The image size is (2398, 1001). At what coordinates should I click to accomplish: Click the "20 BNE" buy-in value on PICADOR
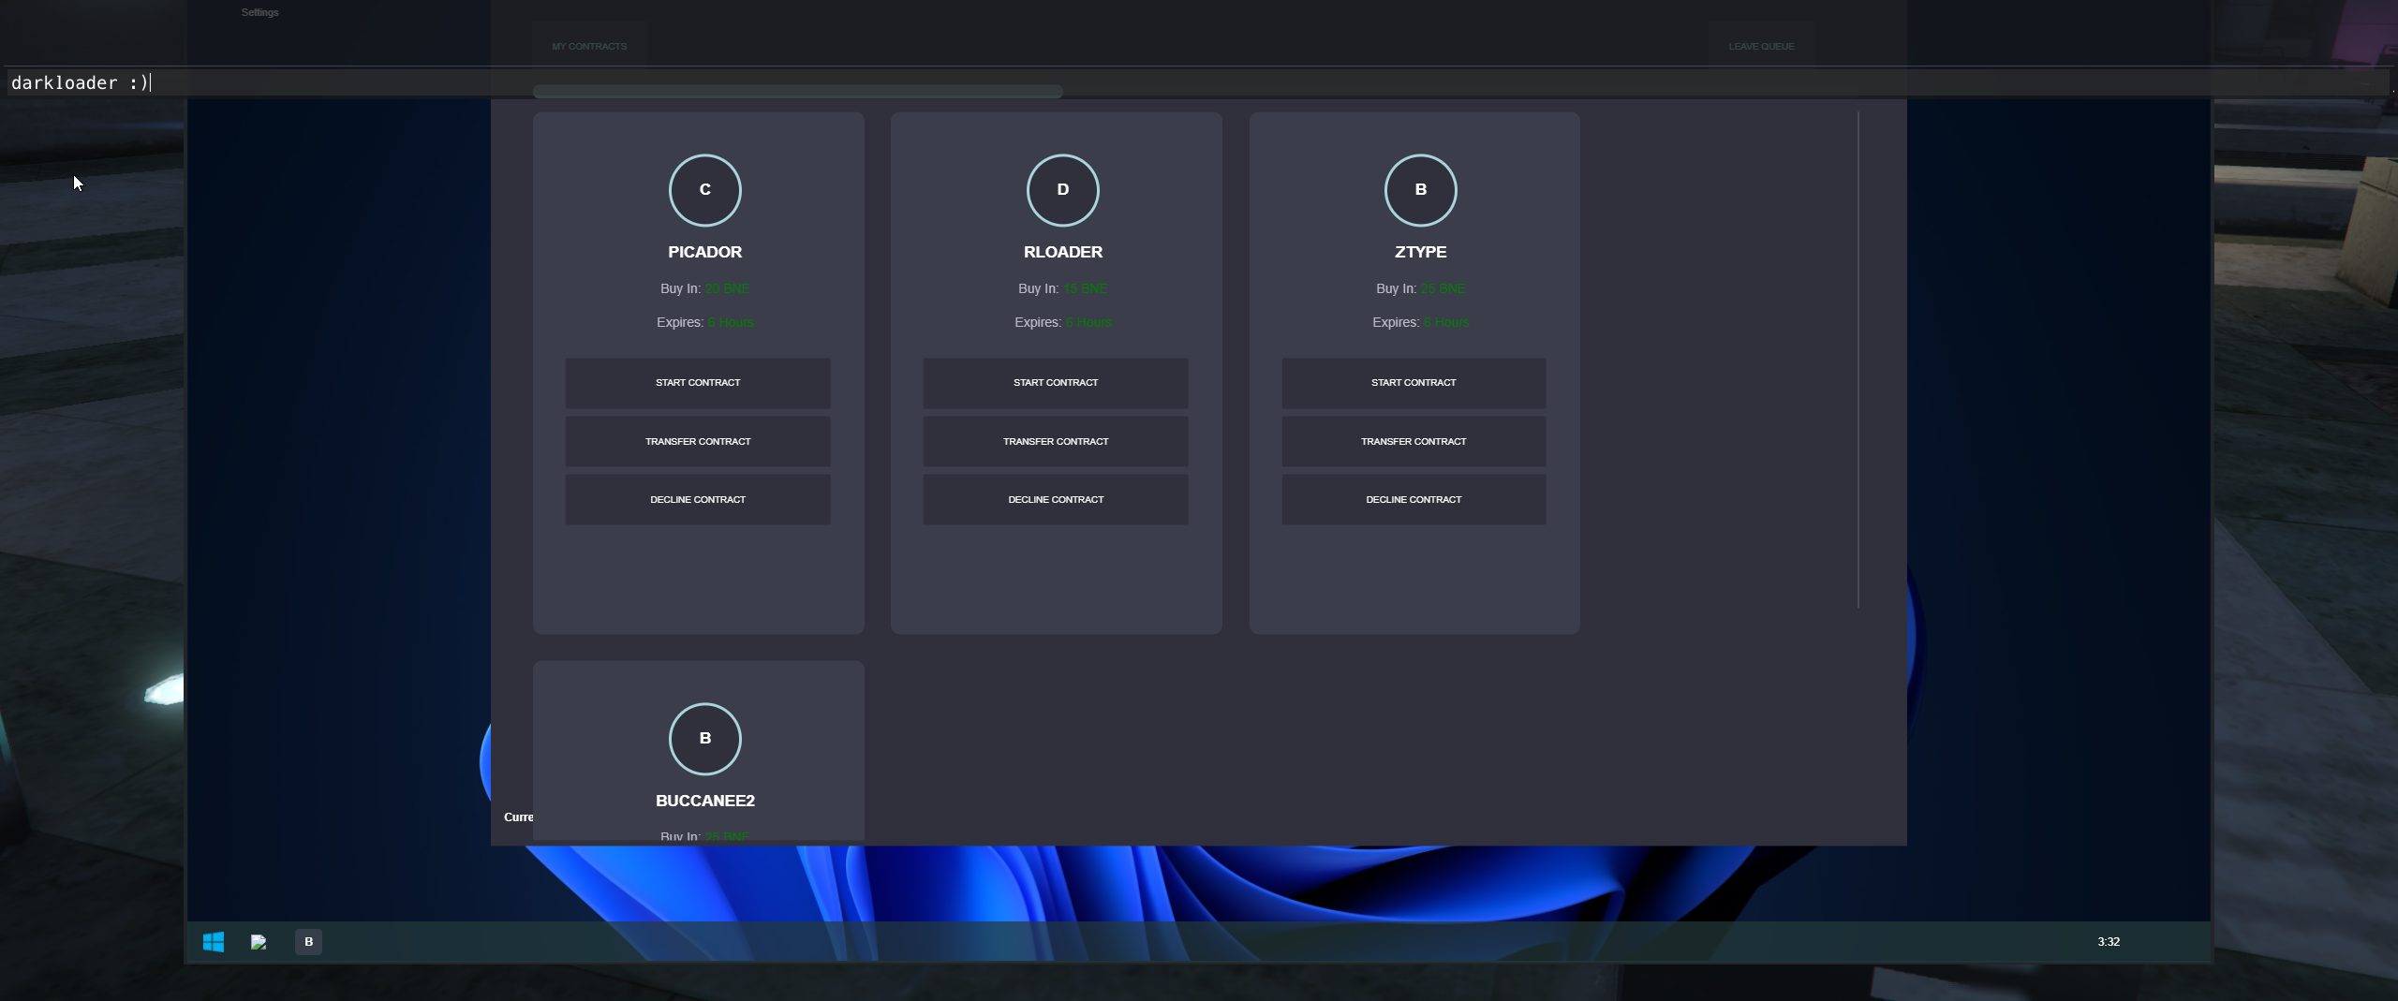click(x=727, y=288)
